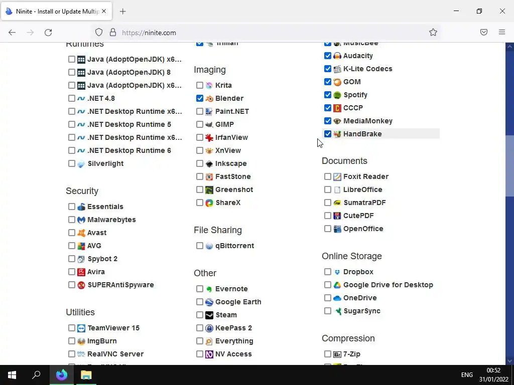Click the Spotify green icon
514x385 pixels.
pyautogui.click(x=337, y=95)
